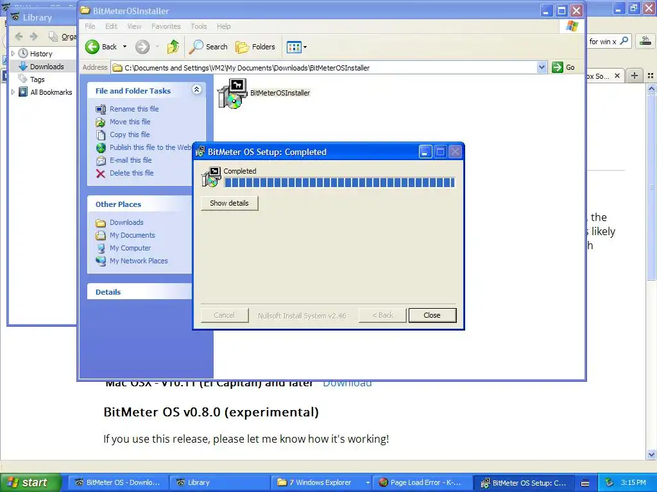The height and width of the screenshot is (492, 657).
Task: Open Downloads under Other Places
Action: pos(126,222)
